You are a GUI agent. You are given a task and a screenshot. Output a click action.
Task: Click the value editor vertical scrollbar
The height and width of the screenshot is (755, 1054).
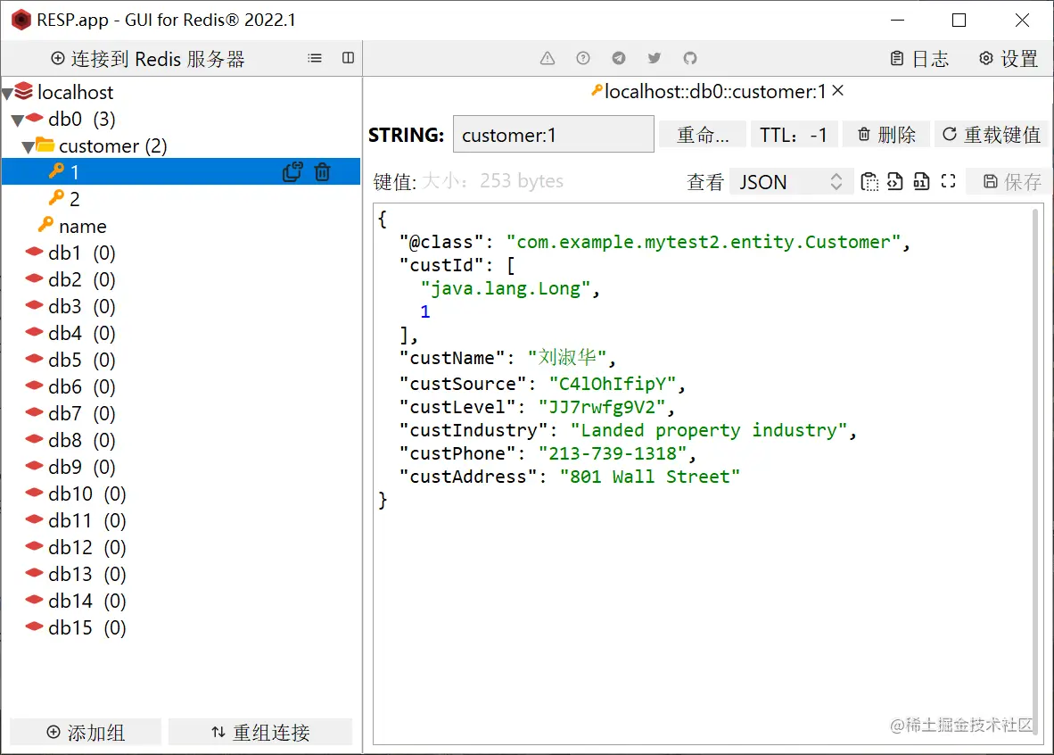pos(1036,471)
